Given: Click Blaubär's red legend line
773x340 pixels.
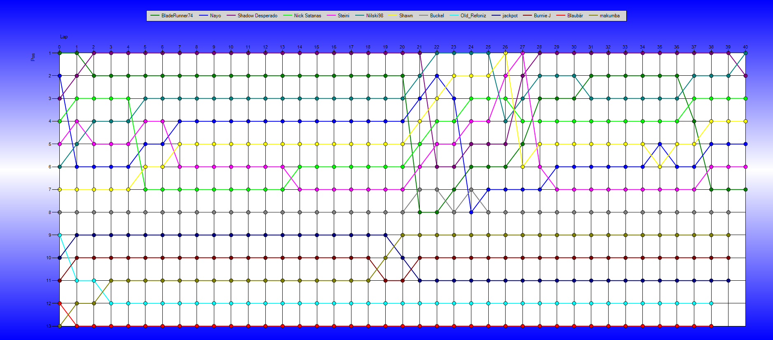Looking at the screenshot, I should click(560, 16).
